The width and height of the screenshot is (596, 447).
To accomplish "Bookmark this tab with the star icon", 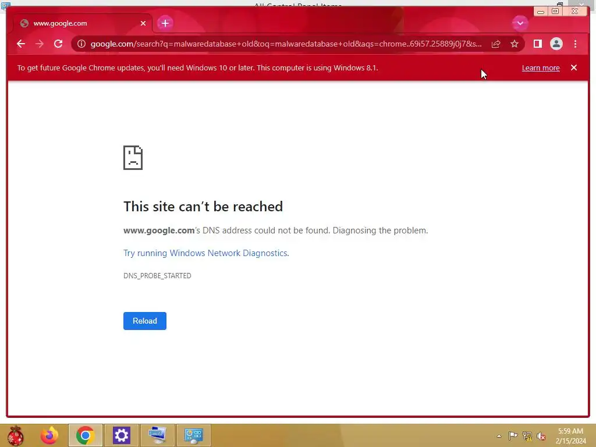I will pos(515,44).
